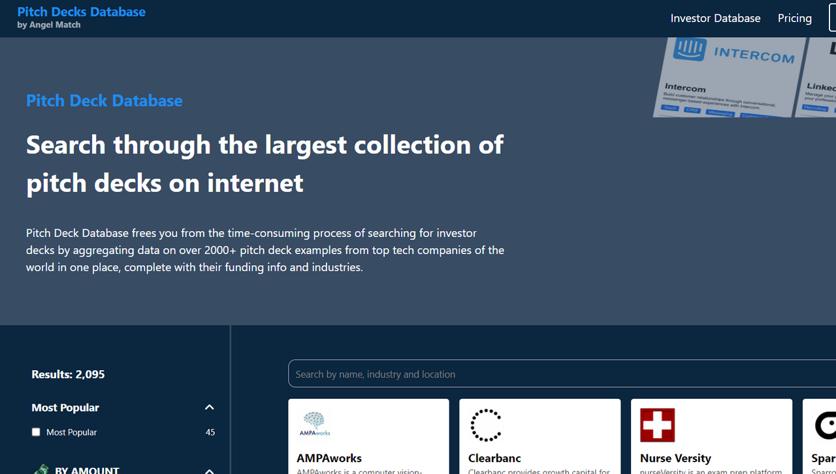Tick the Most Popular checkbox
The image size is (836, 474).
coord(36,432)
